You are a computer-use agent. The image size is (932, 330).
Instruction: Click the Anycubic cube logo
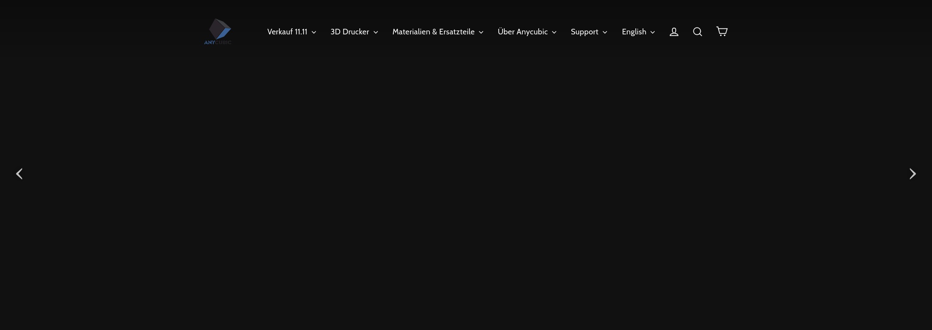pos(220,29)
